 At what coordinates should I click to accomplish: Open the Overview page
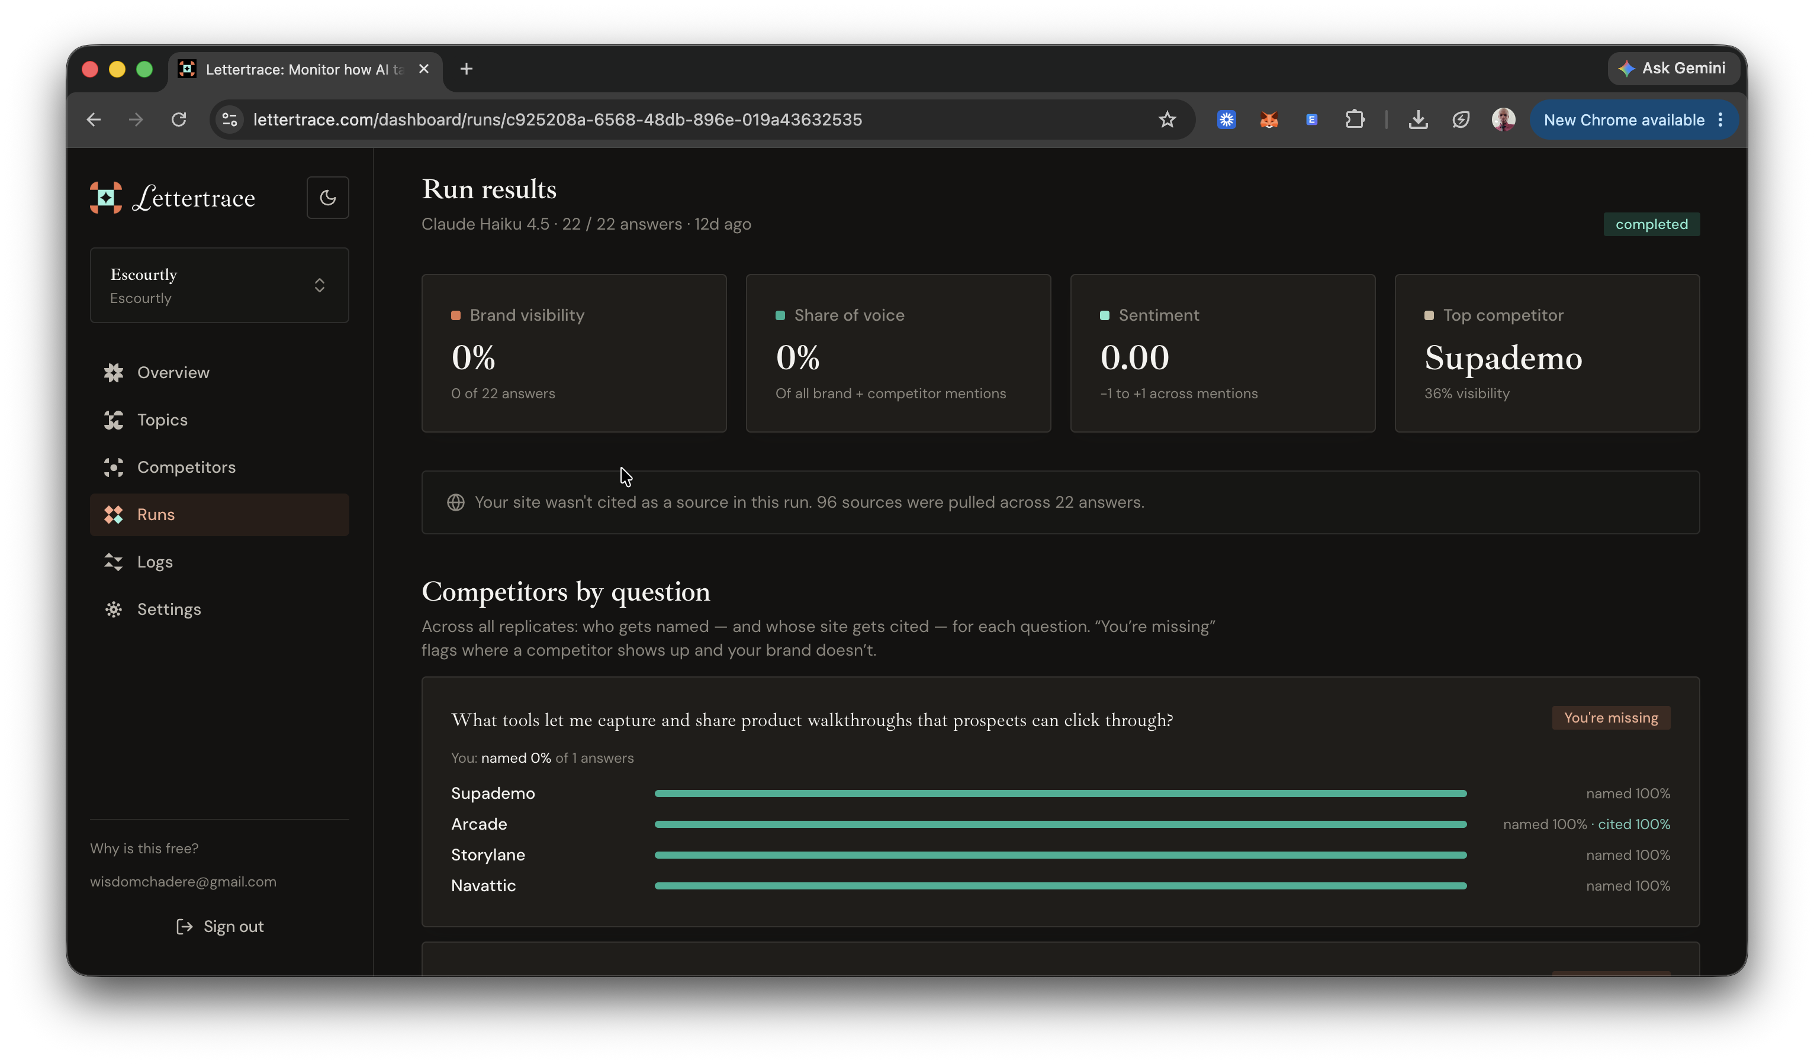point(220,373)
